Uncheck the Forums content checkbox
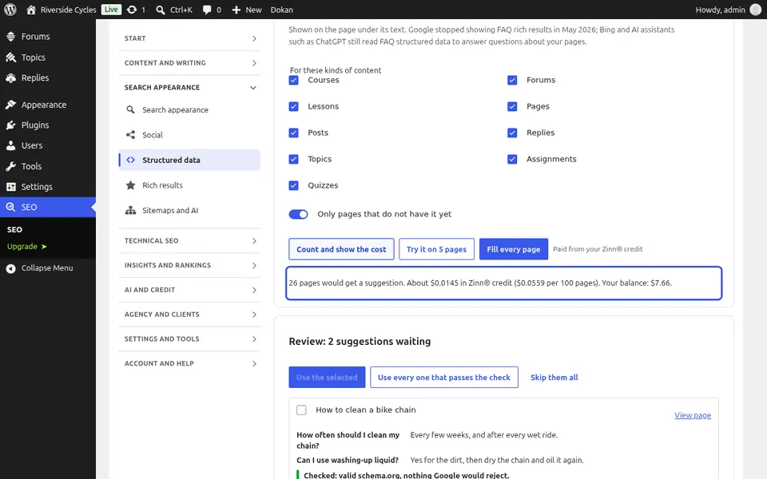 click(512, 80)
